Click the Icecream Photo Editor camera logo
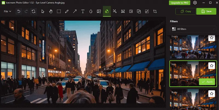Viewport: 219px width, 110px height. click(x=3, y=3)
